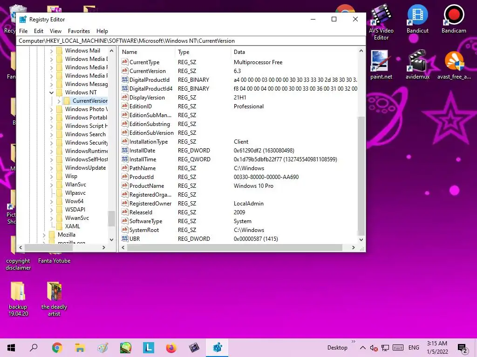
Task: Select the SoftwareType value name
Action: point(146,221)
